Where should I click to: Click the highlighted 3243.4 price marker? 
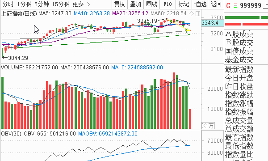[x=213, y=23]
